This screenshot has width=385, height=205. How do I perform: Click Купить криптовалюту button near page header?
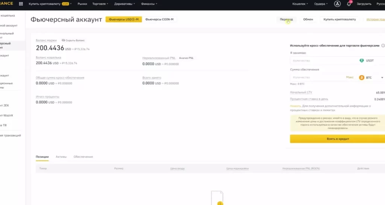[340, 20]
